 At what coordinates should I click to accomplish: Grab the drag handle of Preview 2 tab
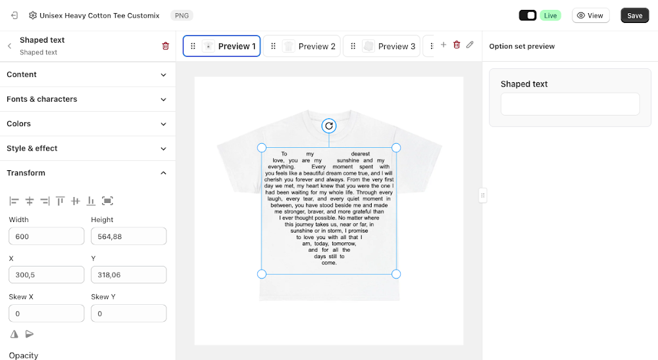(273, 46)
